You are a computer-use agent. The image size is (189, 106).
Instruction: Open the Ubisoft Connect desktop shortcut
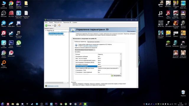pyautogui.click(x=4, y=54)
